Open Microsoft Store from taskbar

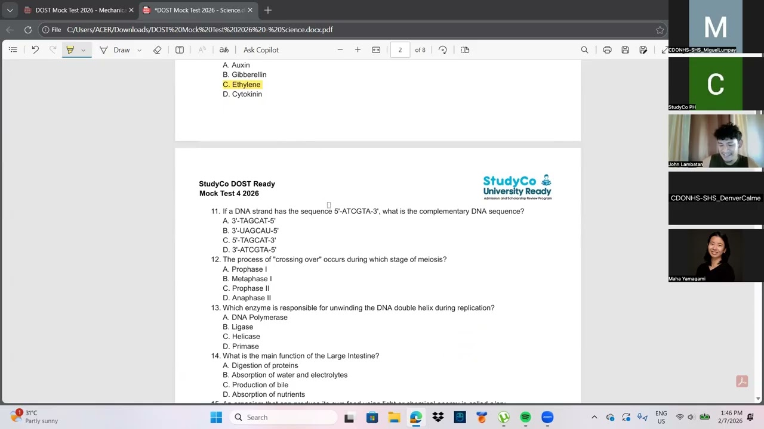[372, 418]
